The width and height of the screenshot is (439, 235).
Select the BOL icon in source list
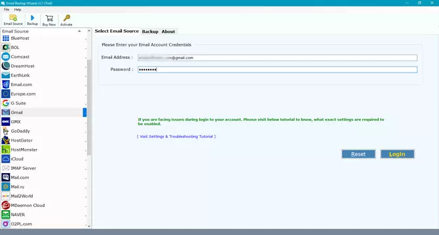pos(6,48)
